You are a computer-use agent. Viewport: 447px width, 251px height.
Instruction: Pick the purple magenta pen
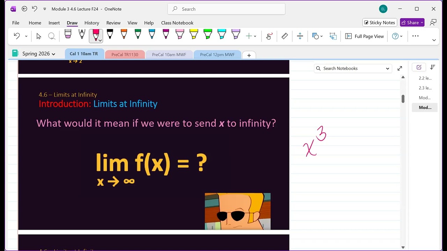166,34
